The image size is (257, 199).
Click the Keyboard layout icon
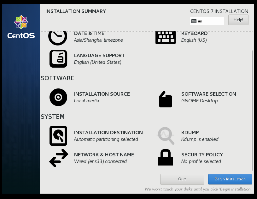click(x=166, y=38)
